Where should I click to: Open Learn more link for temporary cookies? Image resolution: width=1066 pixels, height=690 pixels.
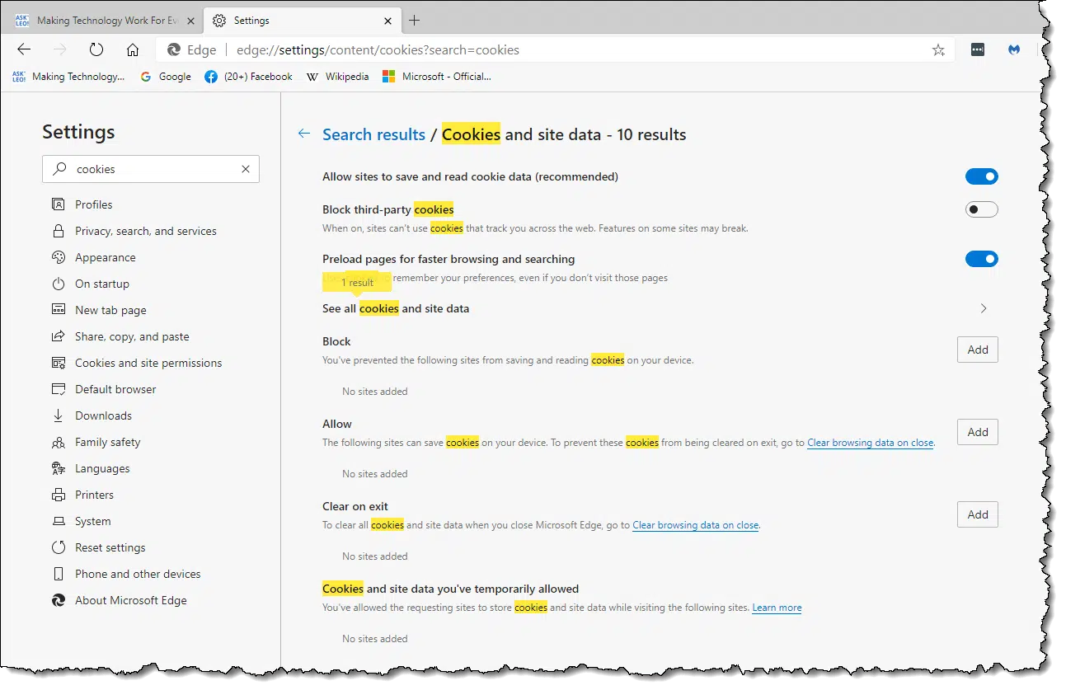pyautogui.click(x=777, y=608)
